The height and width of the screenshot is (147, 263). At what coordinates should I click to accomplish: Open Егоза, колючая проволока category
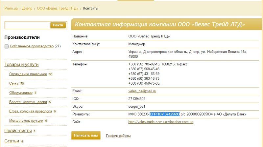31,111
